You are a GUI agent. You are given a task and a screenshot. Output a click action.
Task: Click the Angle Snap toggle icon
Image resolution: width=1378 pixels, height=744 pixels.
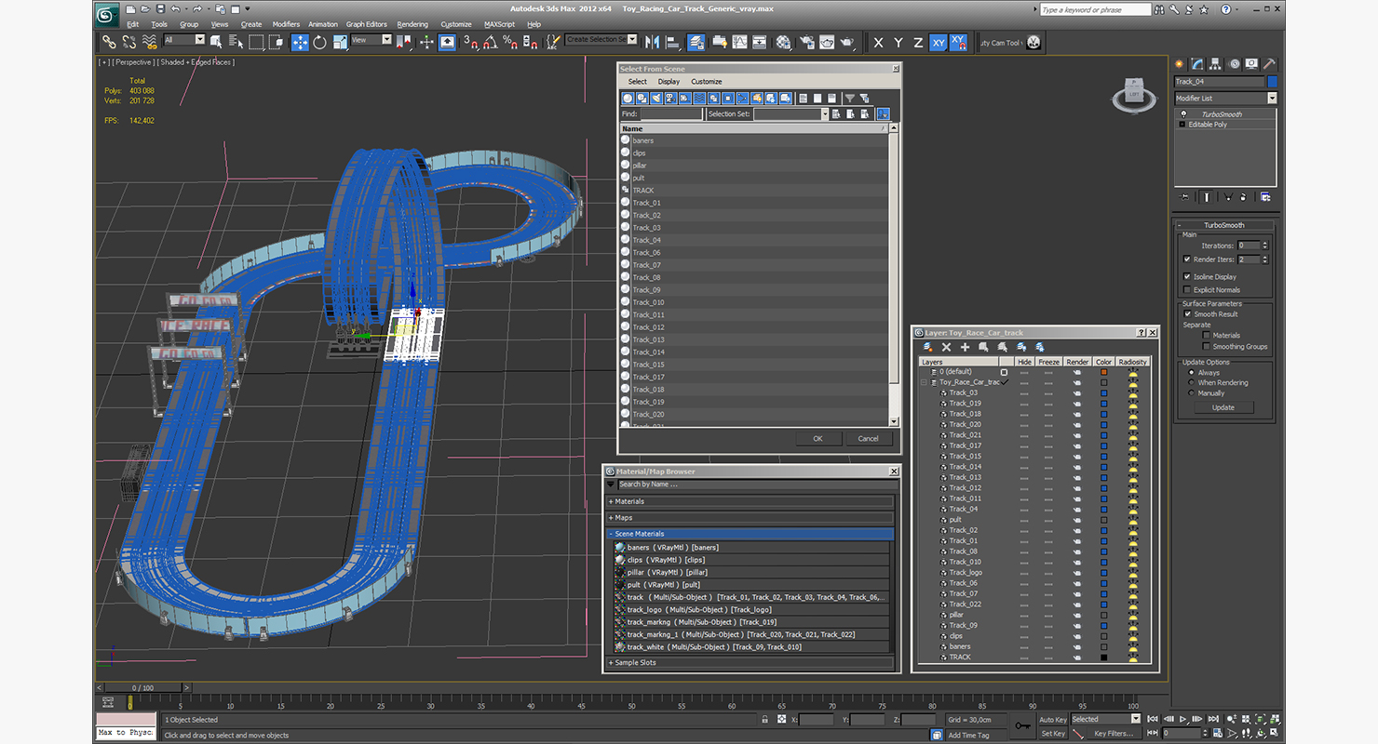click(491, 42)
